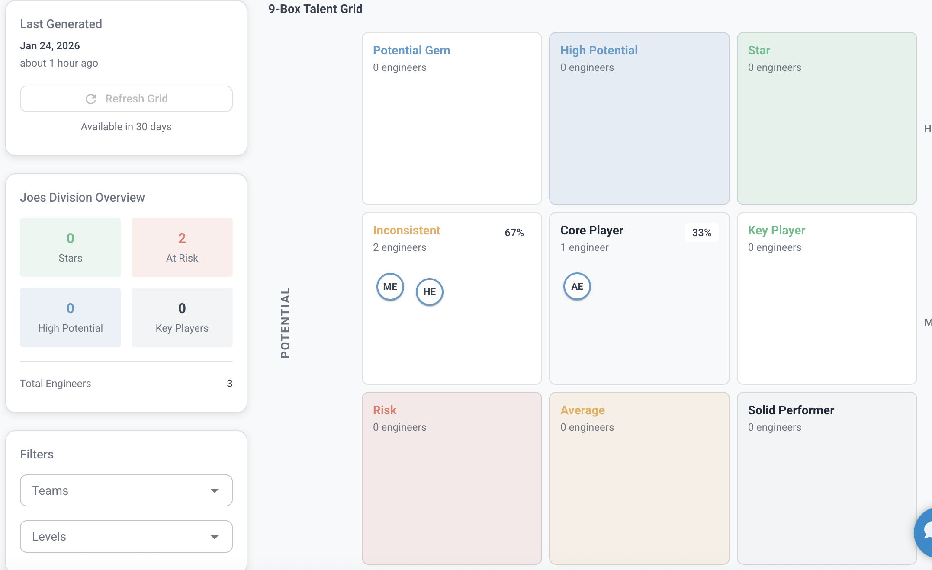This screenshot has height=570, width=932.
Task: Select the Stars overview tile
Action: (70, 247)
